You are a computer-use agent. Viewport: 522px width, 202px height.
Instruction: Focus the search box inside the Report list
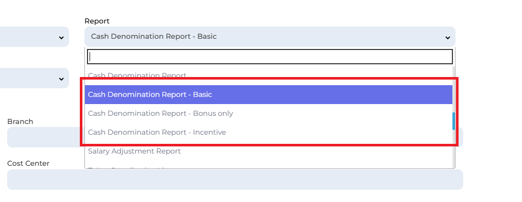[270, 57]
